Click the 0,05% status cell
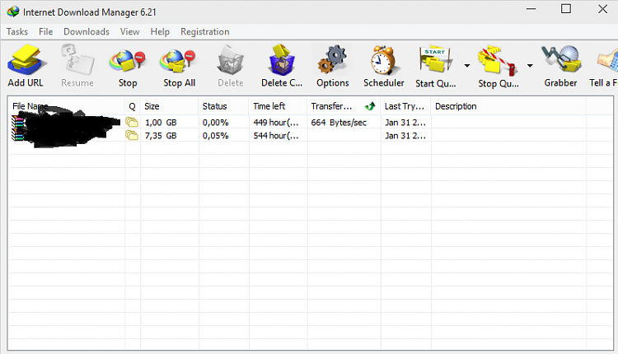Image resolution: width=618 pixels, height=354 pixels. point(216,136)
